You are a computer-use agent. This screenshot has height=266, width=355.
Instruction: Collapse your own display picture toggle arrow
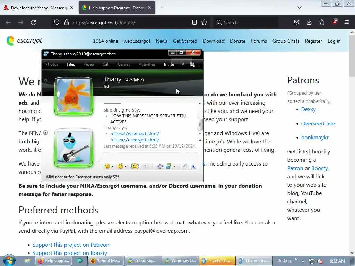tap(45, 133)
